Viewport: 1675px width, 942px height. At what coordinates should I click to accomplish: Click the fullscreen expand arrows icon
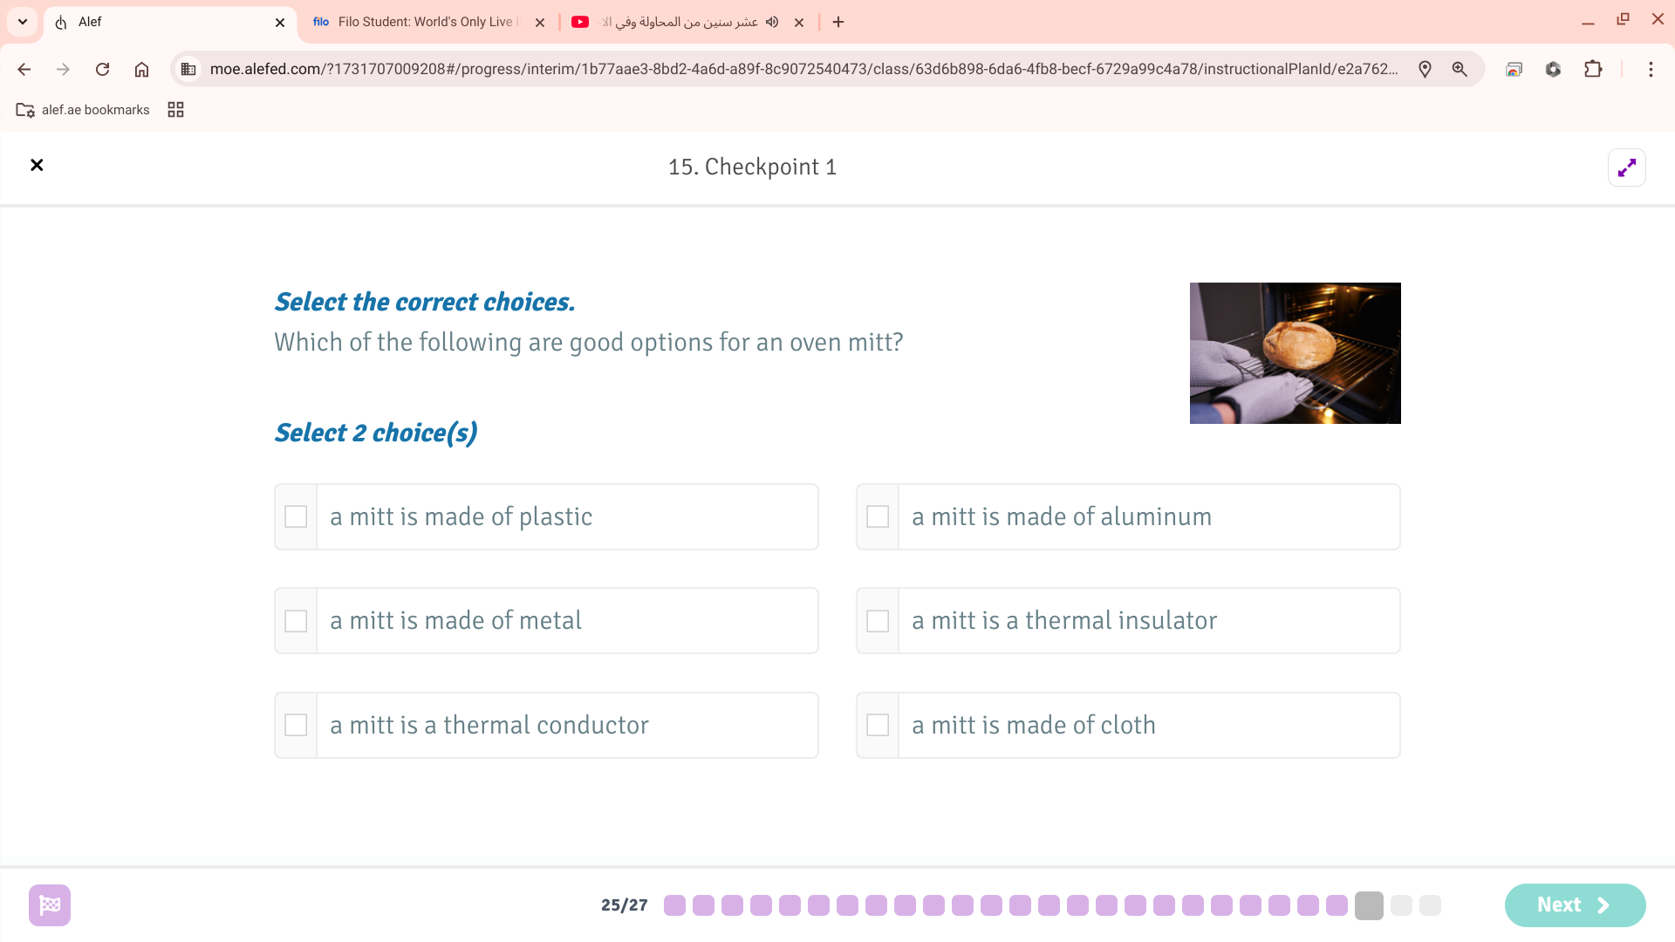tap(1626, 167)
